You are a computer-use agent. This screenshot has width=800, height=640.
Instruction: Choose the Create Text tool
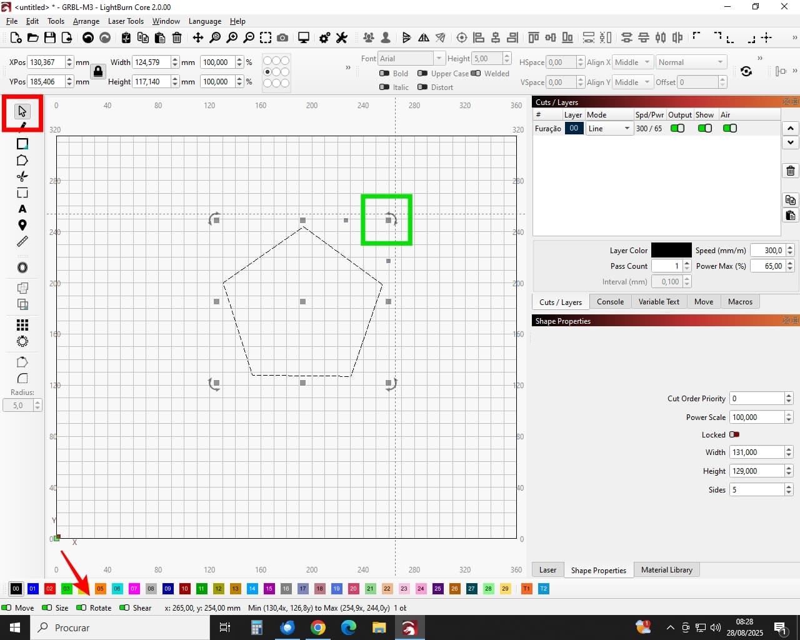22,209
